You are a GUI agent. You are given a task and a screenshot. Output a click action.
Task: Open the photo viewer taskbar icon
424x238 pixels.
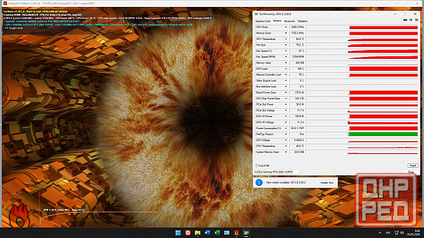point(227,233)
